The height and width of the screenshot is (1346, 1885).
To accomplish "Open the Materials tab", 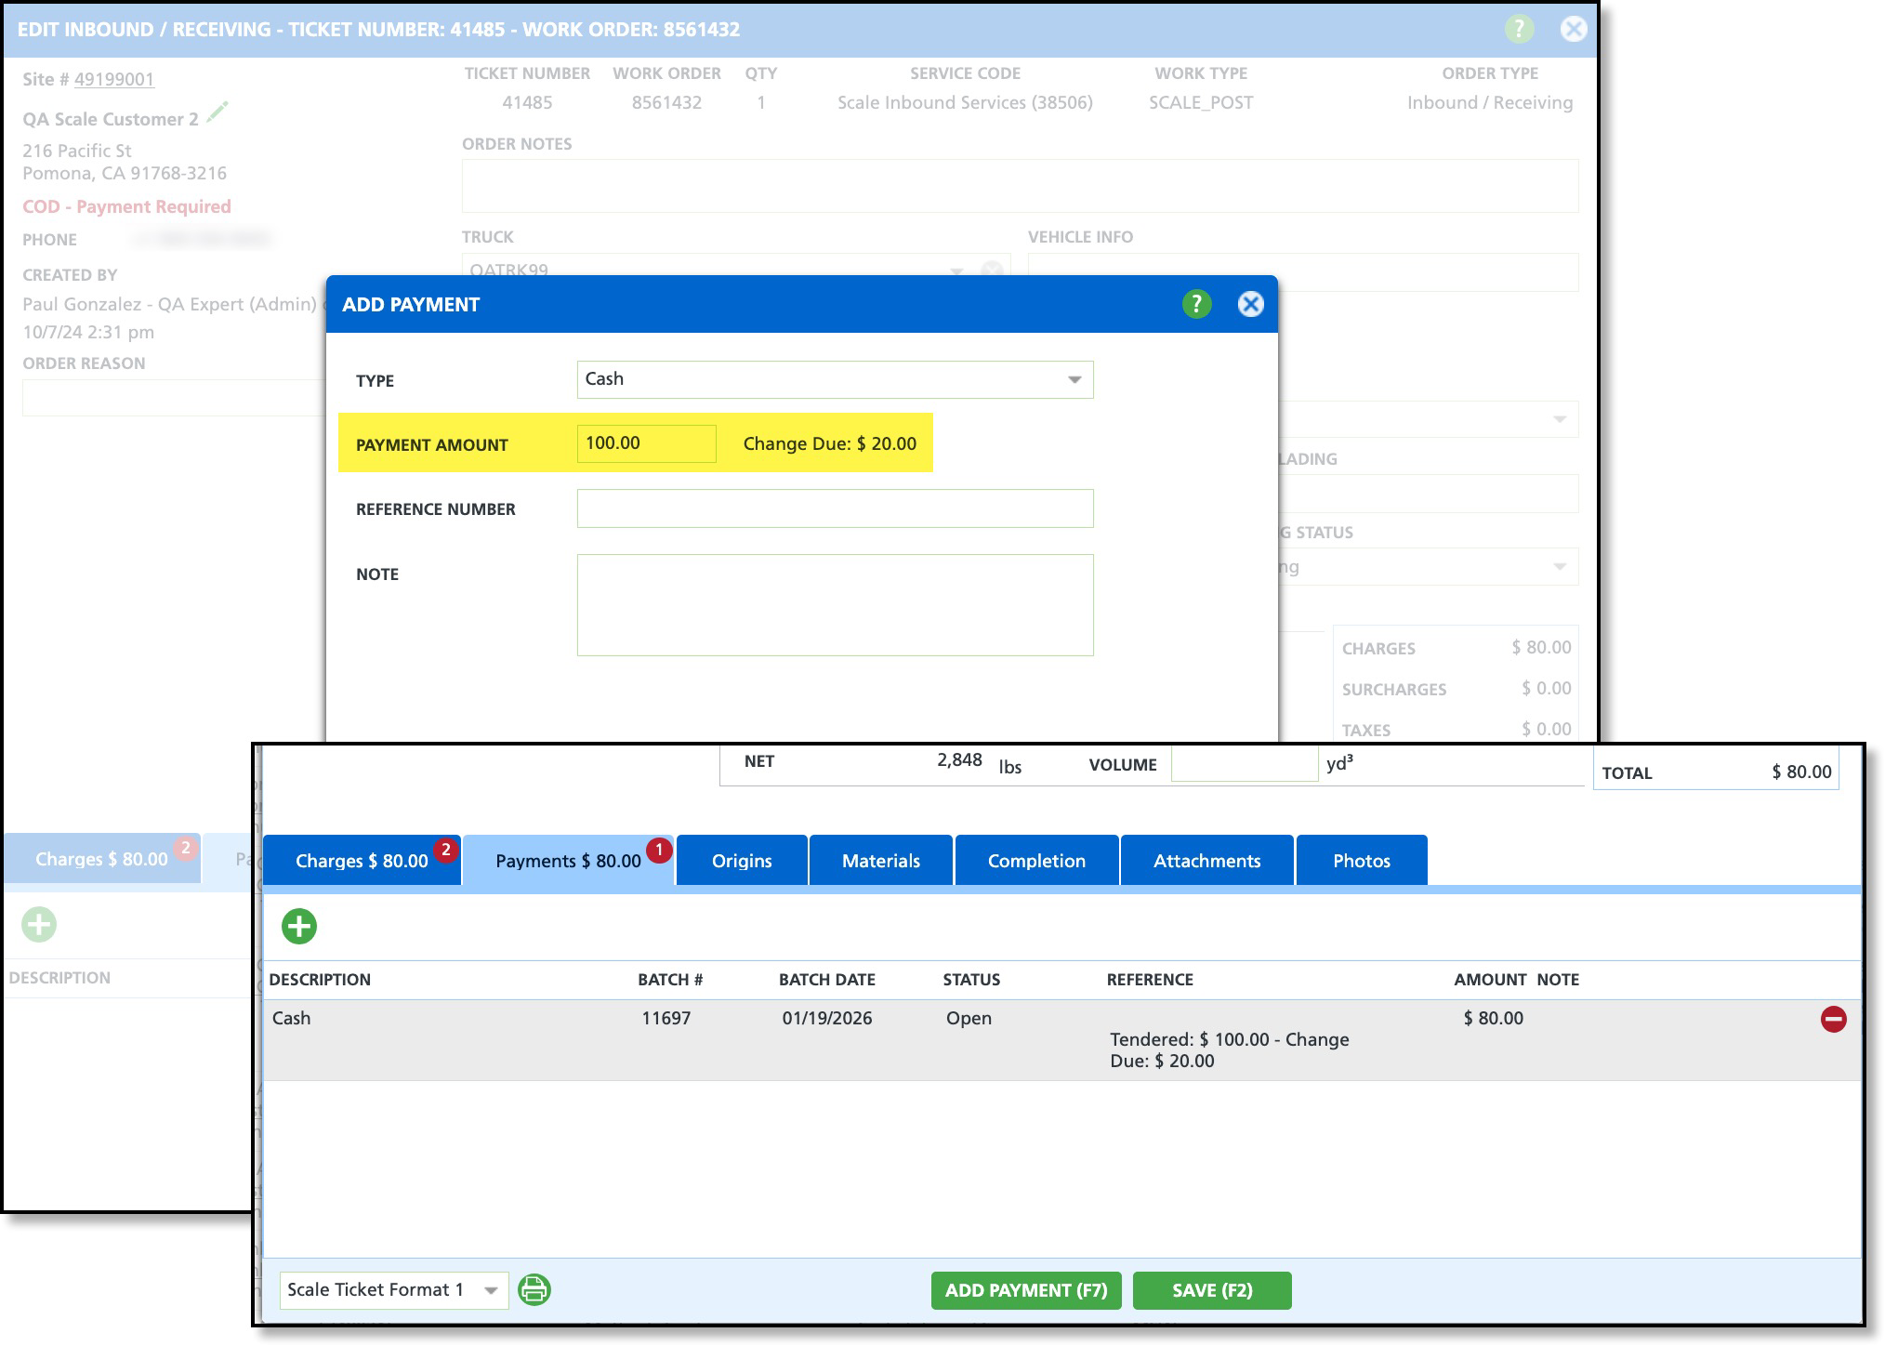I will [880, 861].
